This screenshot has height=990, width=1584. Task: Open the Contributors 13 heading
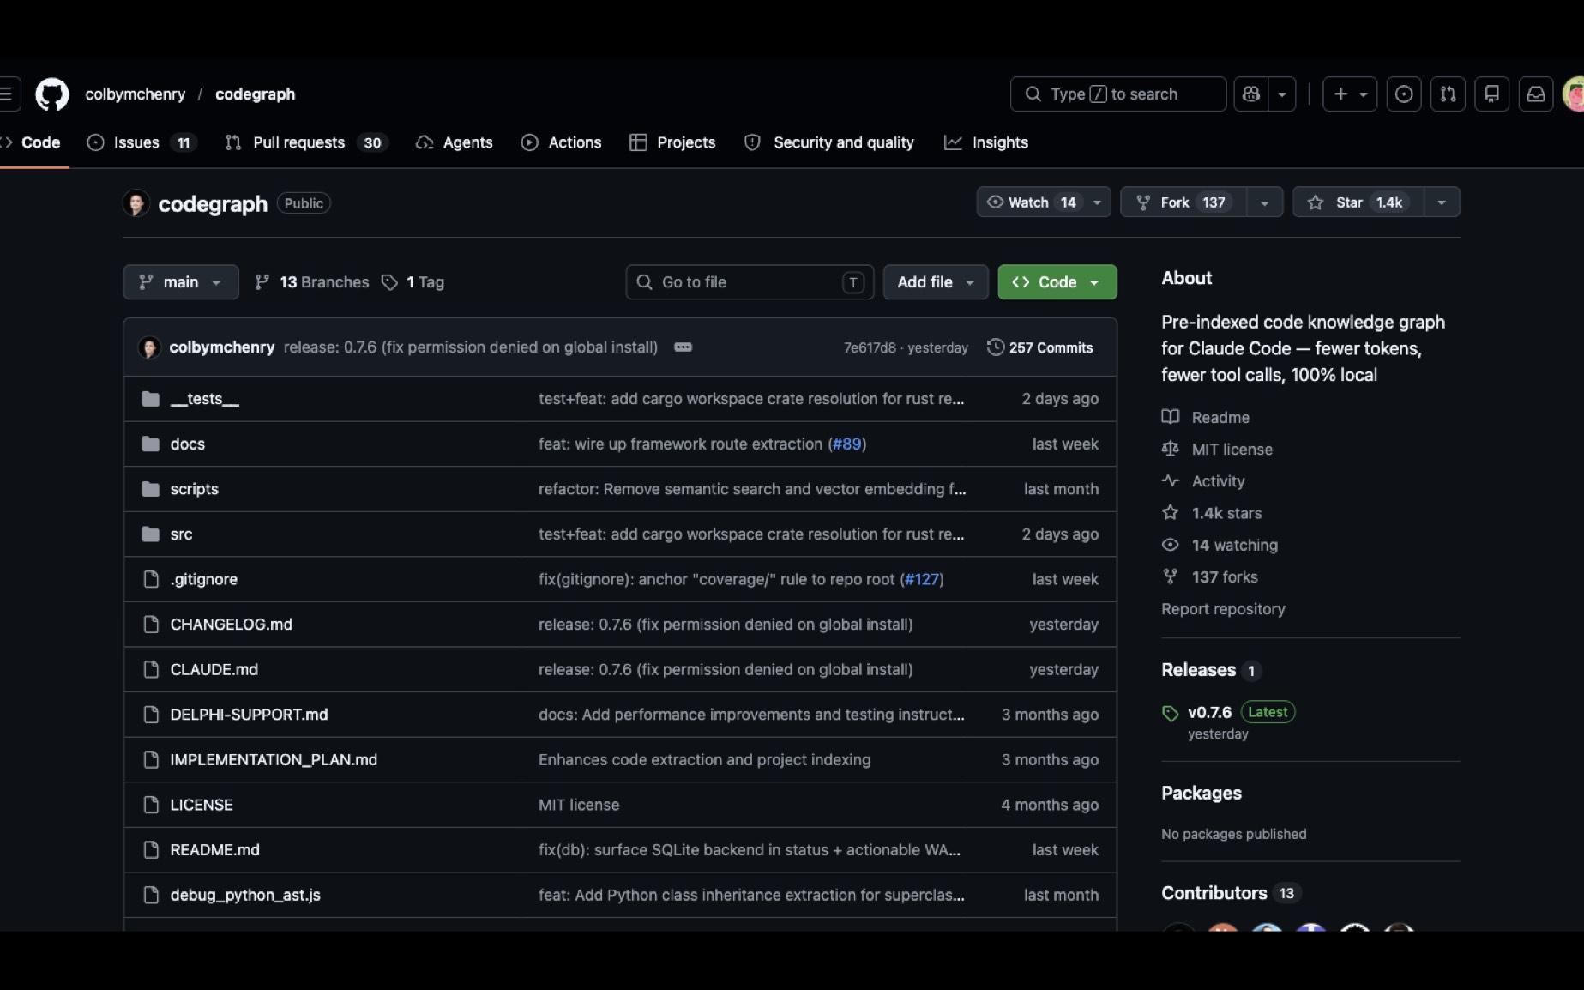coord(1230,893)
